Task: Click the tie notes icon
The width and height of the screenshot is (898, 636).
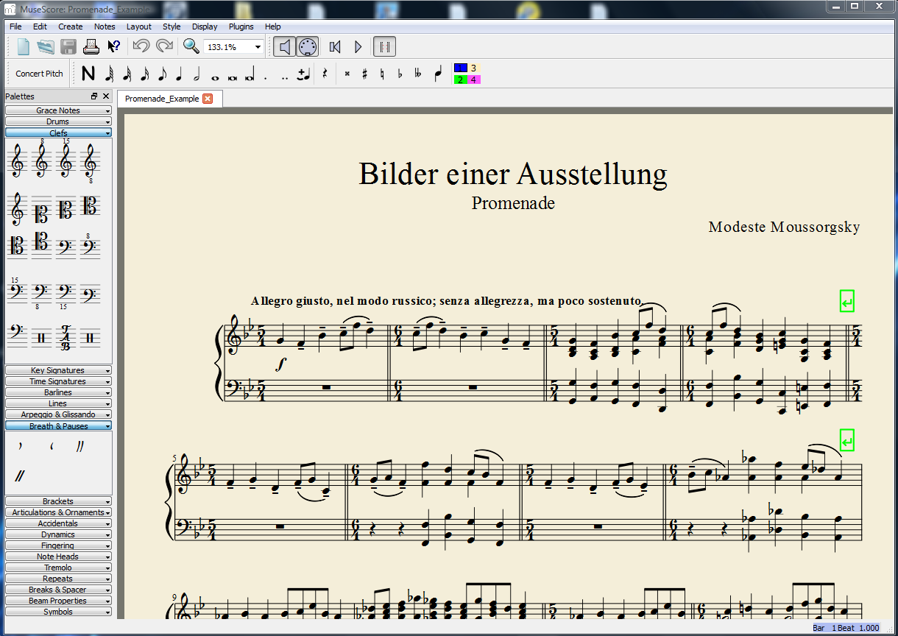Action: coord(303,74)
